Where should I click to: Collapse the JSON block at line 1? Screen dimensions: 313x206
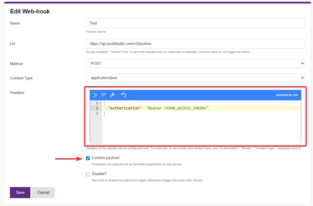pyautogui.click(x=100, y=103)
